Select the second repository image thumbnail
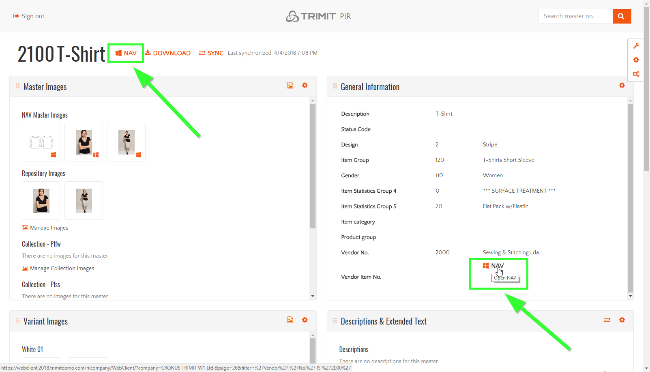The height and width of the screenshot is (372, 650). [84, 201]
